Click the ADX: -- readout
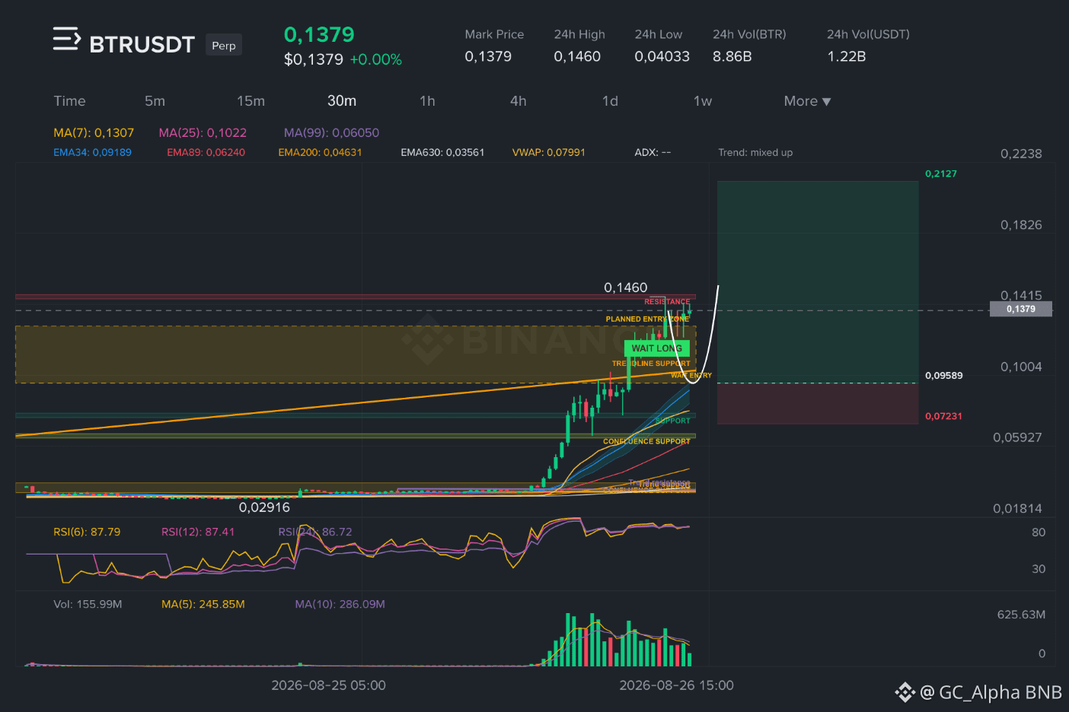 [653, 152]
